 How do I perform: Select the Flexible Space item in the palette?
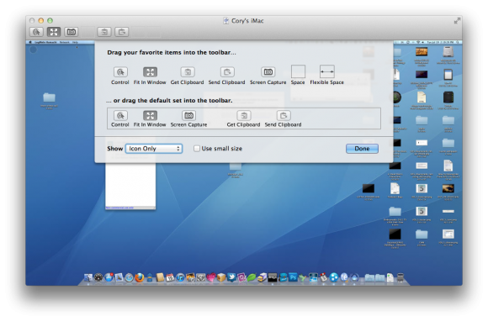click(x=326, y=75)
